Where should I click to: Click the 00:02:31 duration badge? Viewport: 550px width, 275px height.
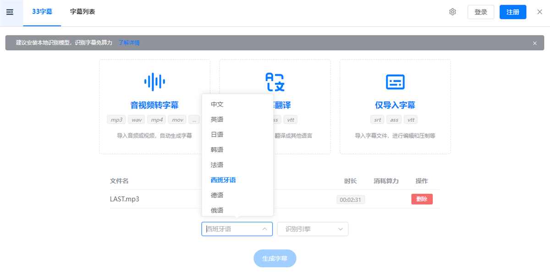(351, 199)
